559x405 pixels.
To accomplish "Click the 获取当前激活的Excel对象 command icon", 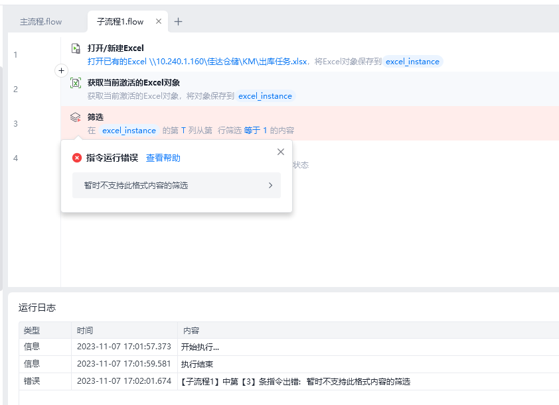I will [x=76, y=83].
